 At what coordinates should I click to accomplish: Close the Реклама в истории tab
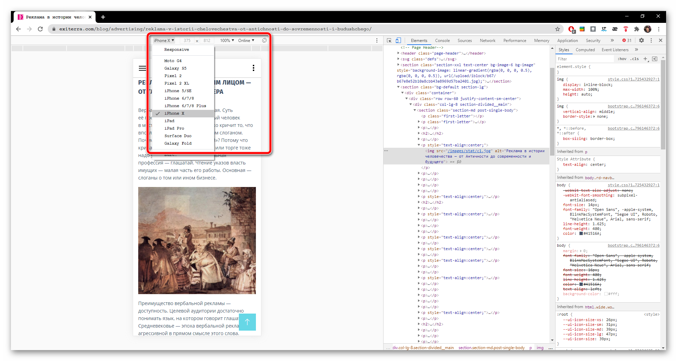(90, 17)
